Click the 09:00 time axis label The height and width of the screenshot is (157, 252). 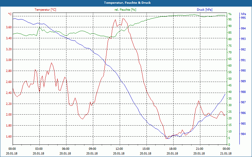tap(93, 149)
